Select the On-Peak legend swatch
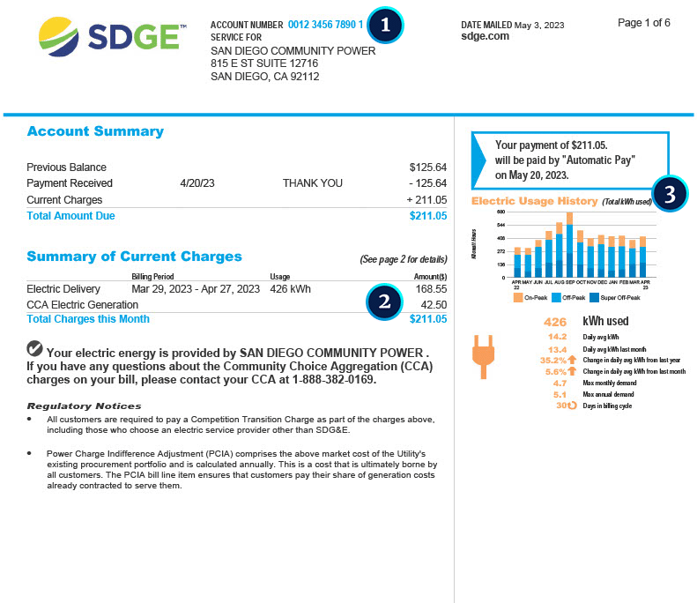Screen dimensions: 697x603 coord(517,298)
